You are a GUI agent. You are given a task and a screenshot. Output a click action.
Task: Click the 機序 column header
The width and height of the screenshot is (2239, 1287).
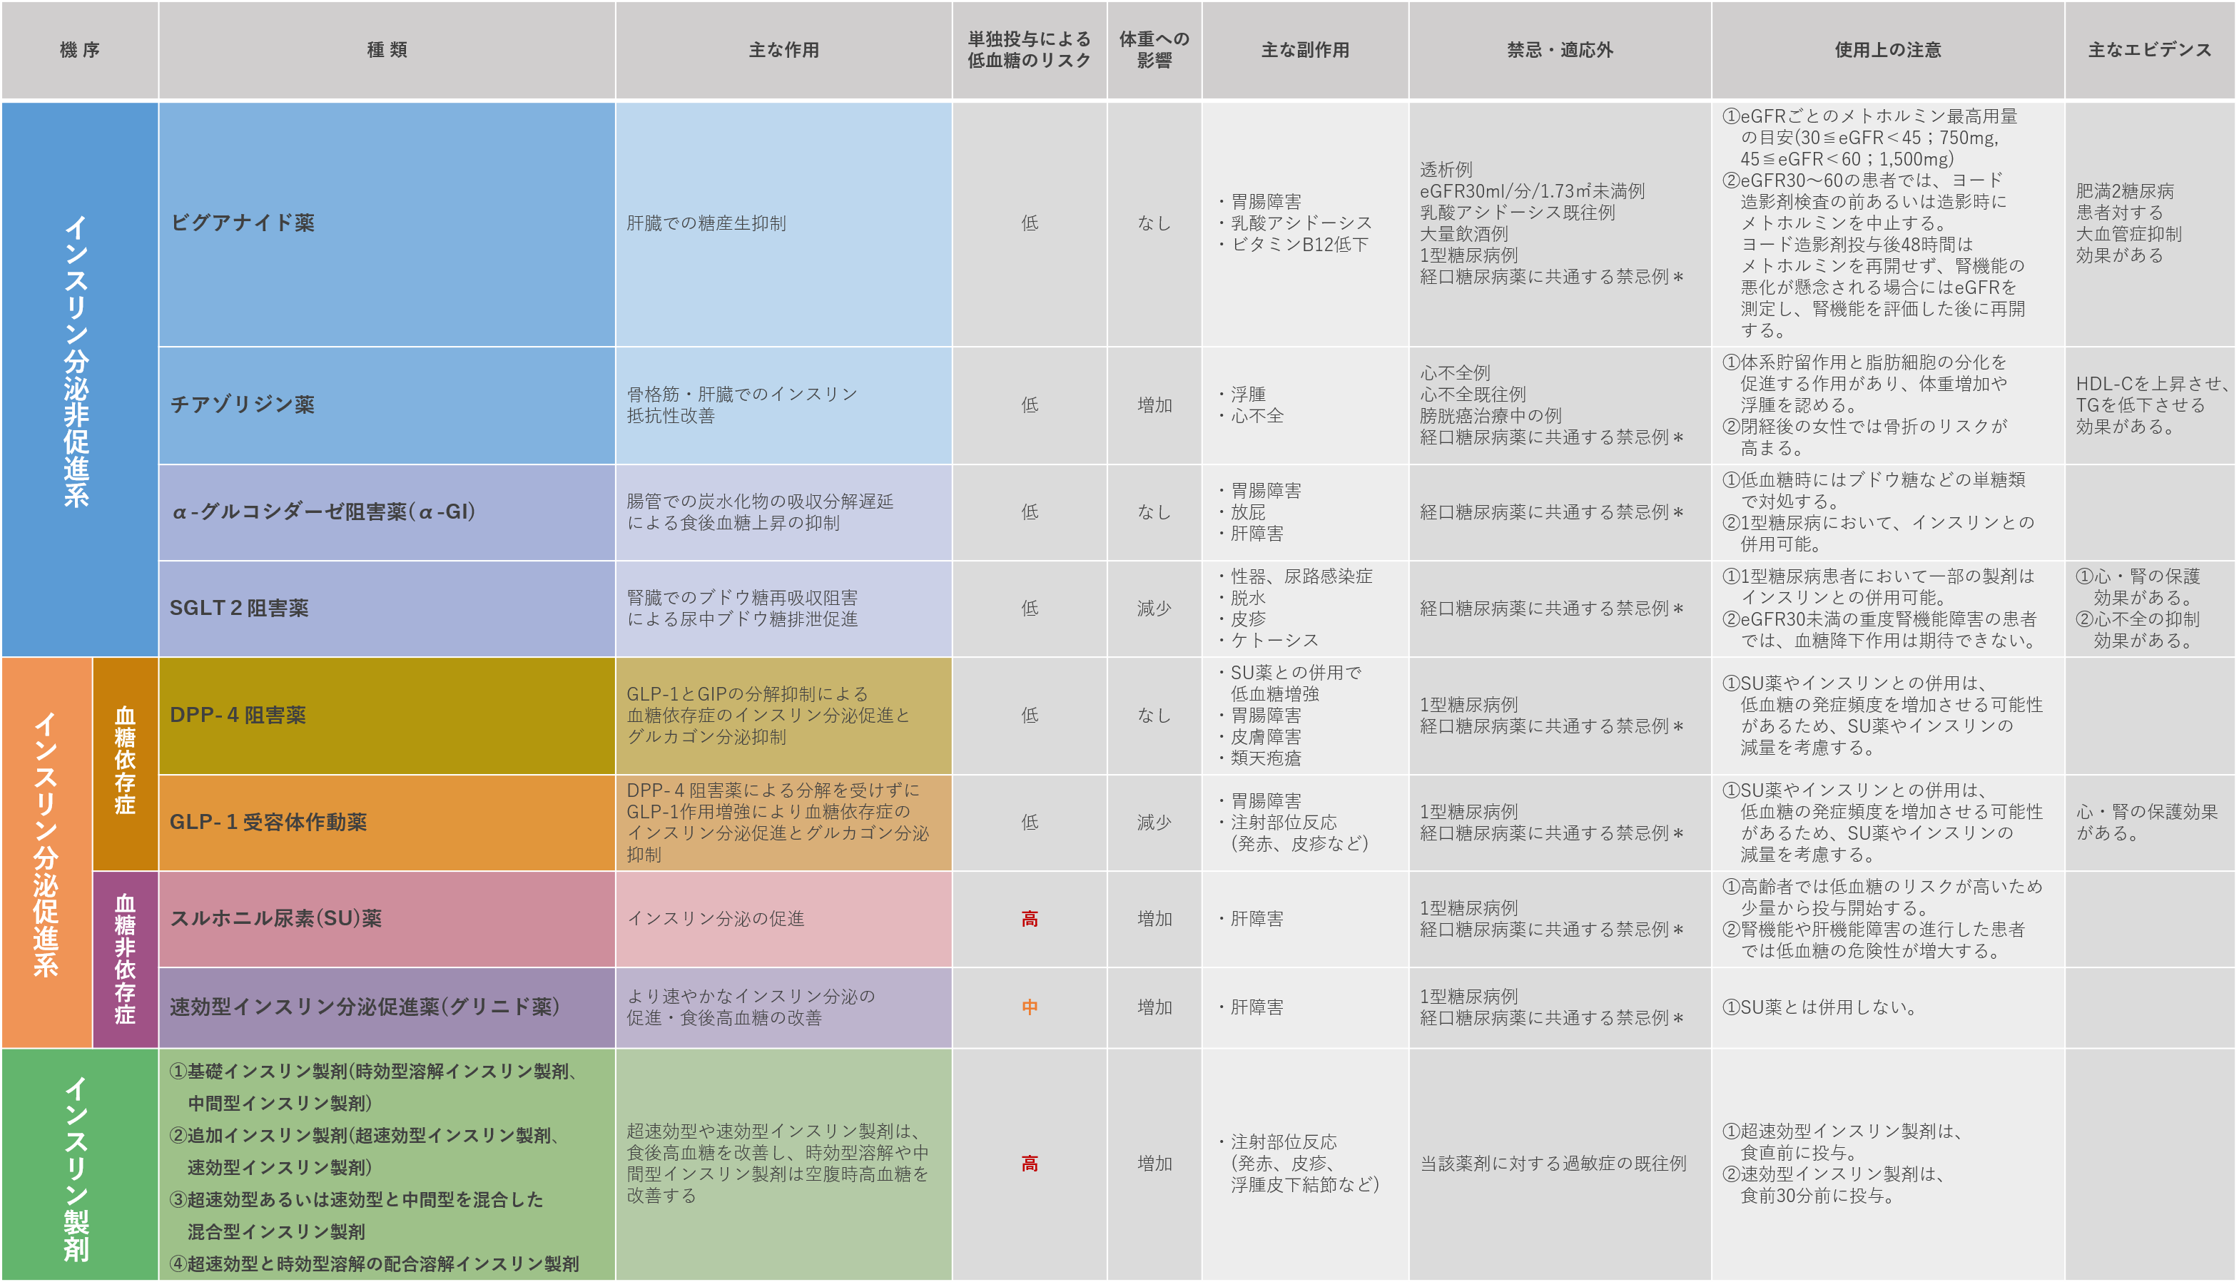(79, 51)
